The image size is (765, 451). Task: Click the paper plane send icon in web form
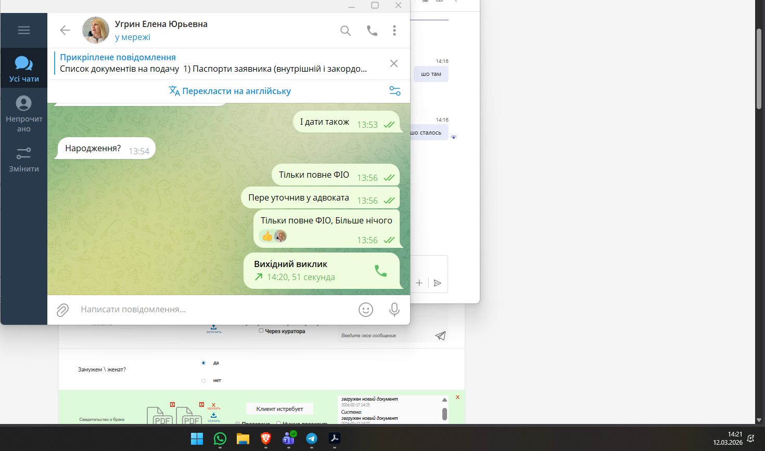tap(440, 336)
